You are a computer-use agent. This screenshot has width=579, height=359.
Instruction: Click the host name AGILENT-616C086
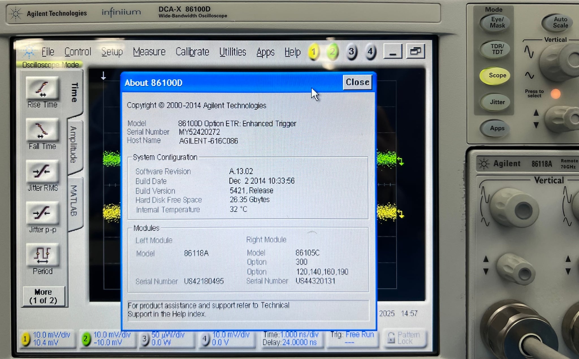coord(209,141)
